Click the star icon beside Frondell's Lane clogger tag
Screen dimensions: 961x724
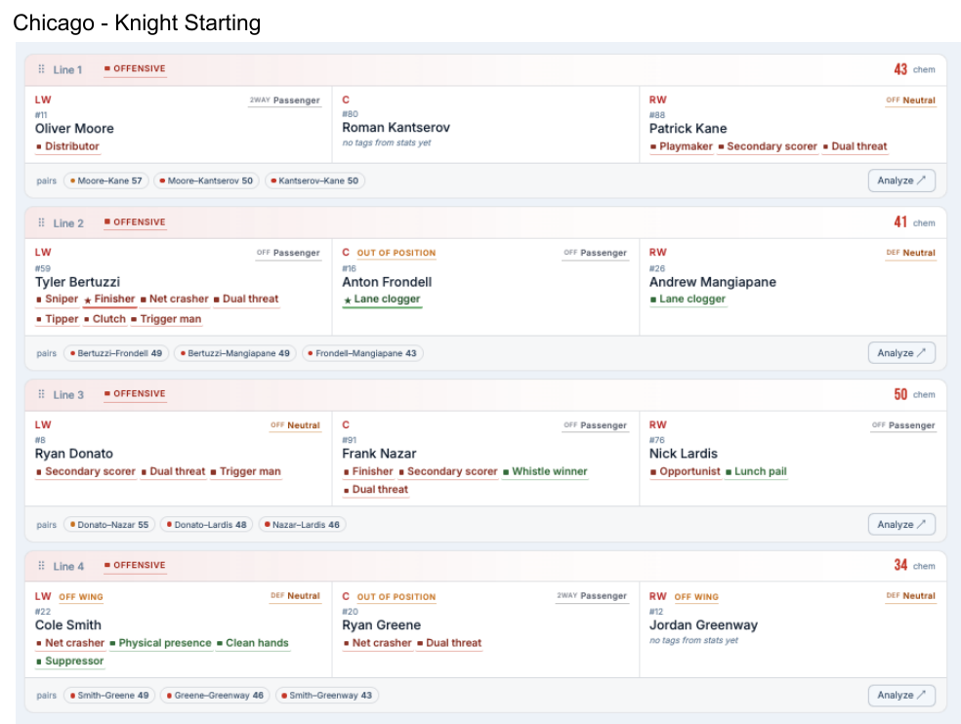tap(348, 301)
